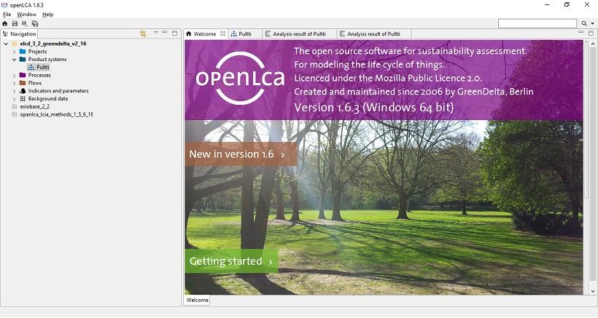Select the Navigation panel tab
The width and height of the screenshot is (598, 318).
(x=20, y=34)
